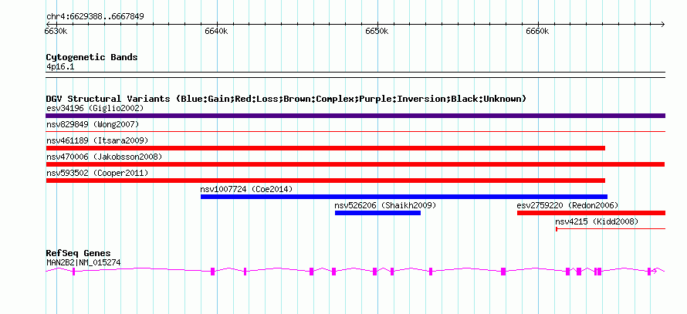687x314 pixels.
Task: Click the DGV Structural Variants track title
Action: click(x=286, y=99)
